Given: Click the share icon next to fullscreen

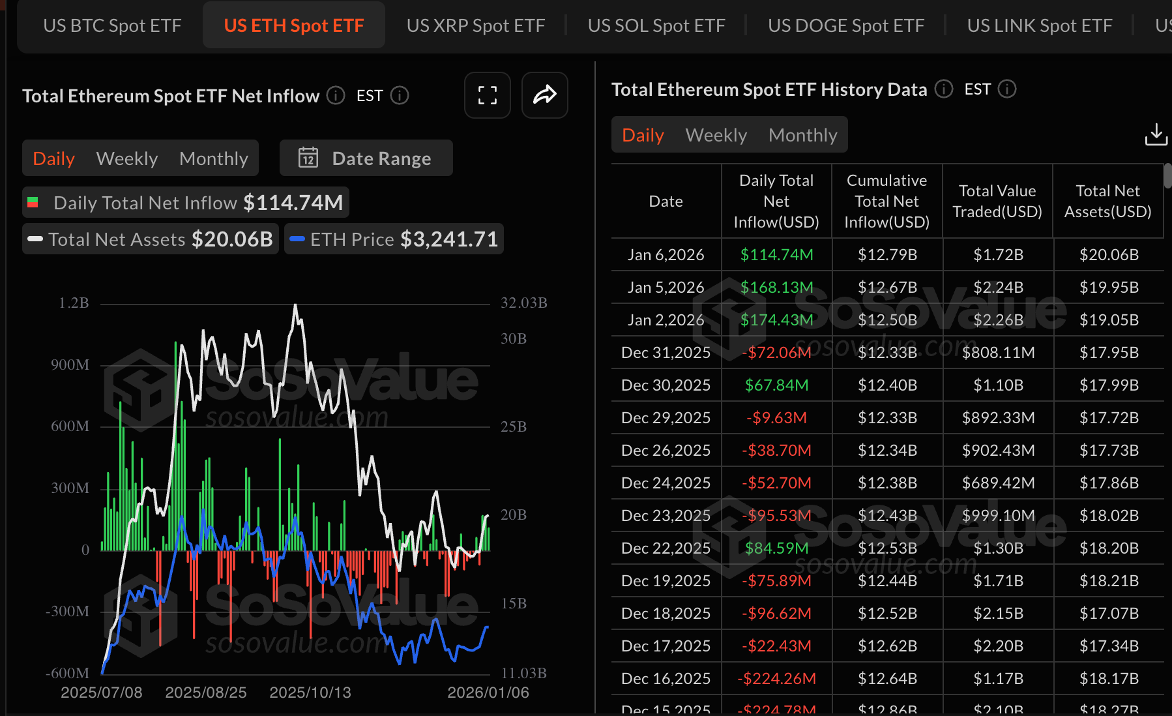Looking at the screenshot, I should tap(544, 95).
